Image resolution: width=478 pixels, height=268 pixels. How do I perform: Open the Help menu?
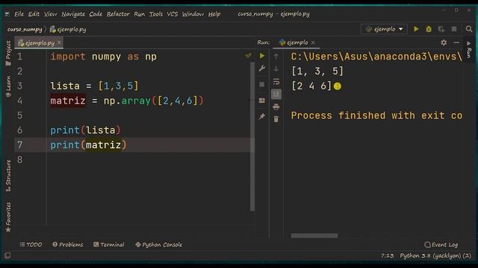pyautogui.click(x=214, y=14)
